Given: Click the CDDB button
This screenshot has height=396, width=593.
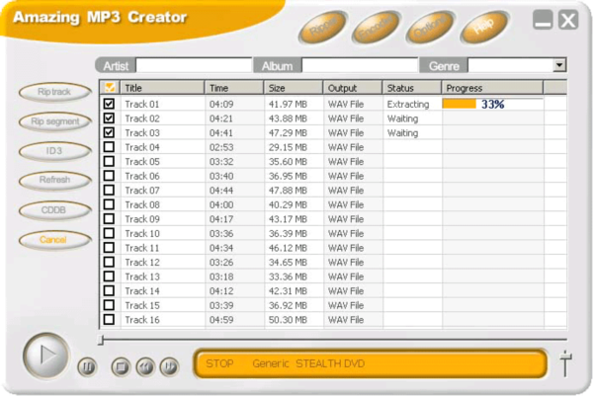Looking at the screenshot, I should [54, 210].
